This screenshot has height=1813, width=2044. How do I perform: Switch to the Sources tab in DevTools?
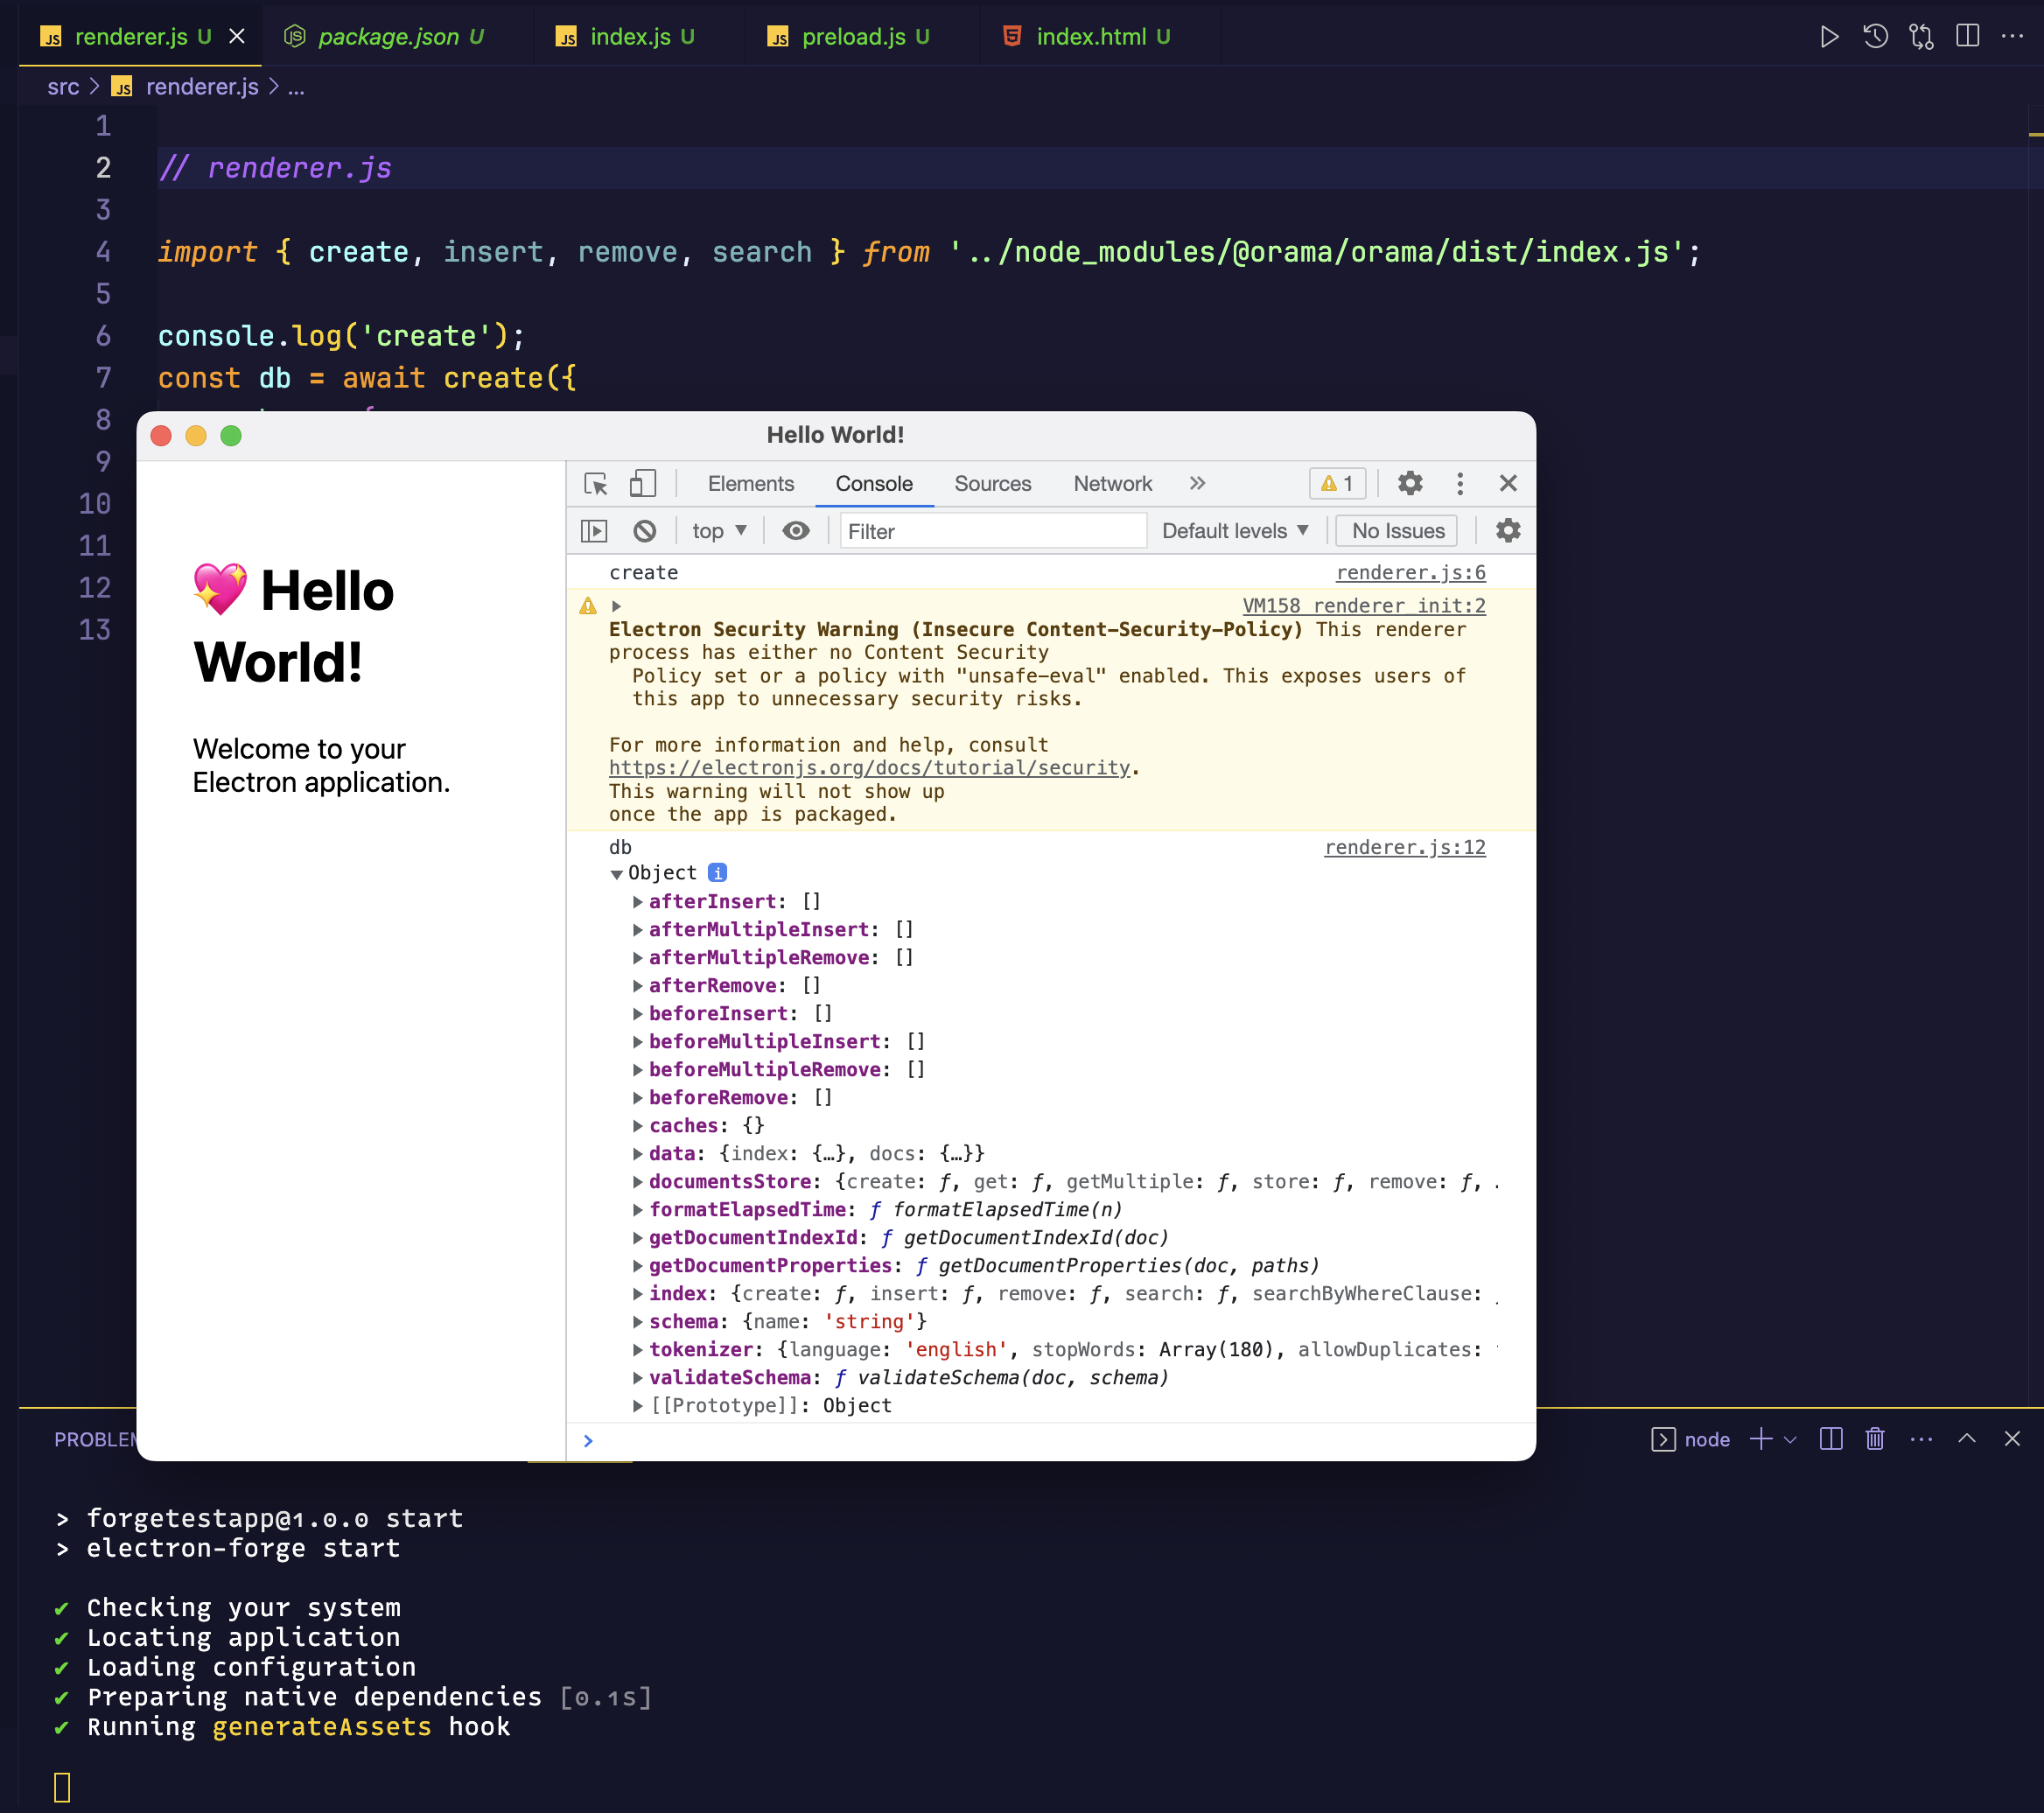(992, 483)
